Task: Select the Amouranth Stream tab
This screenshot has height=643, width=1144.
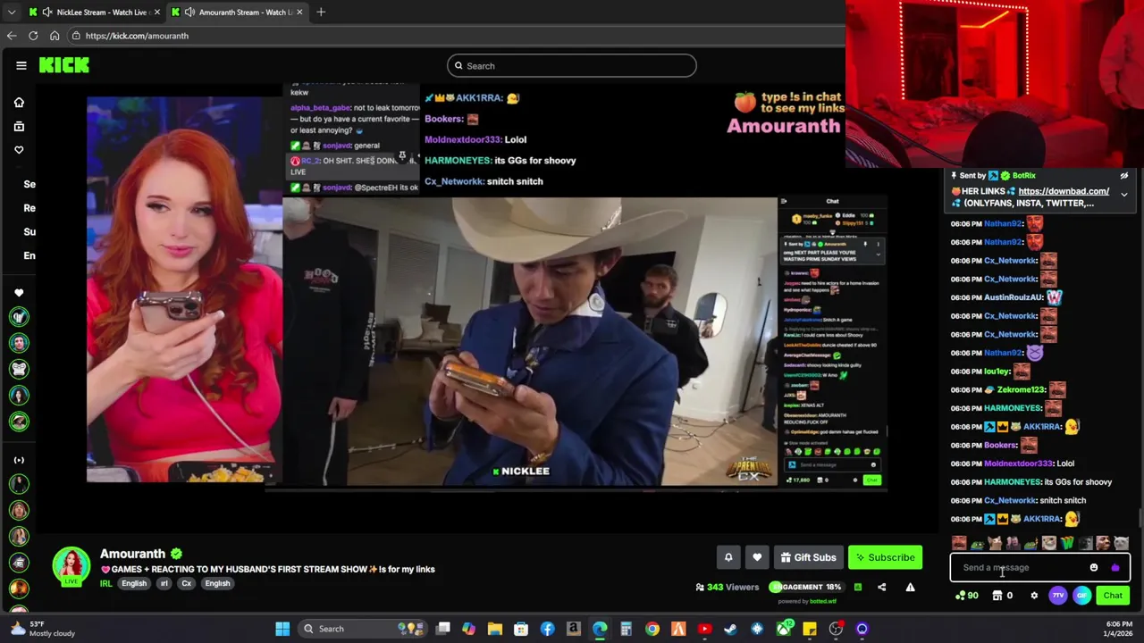Action: point(237,12)
